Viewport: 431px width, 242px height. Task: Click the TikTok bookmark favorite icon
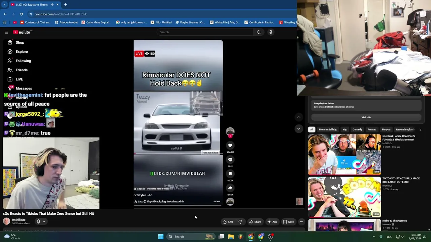(230, 174)
